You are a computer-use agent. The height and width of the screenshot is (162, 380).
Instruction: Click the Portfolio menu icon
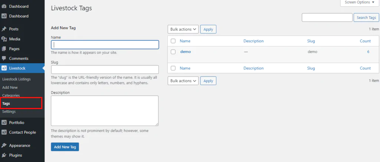click(4, 123)
